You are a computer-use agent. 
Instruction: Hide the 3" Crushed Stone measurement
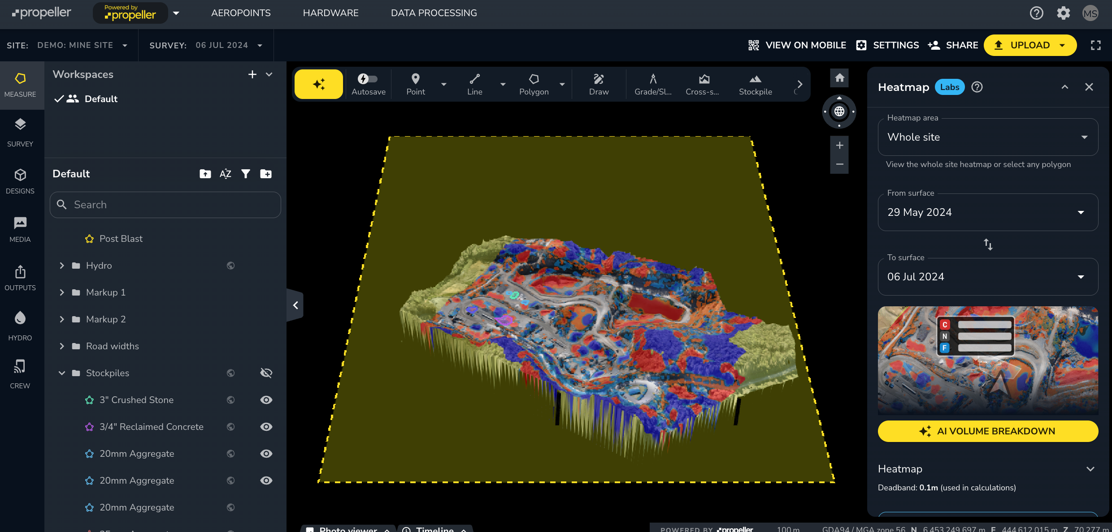pyautogui.click(x=266, y=400)
